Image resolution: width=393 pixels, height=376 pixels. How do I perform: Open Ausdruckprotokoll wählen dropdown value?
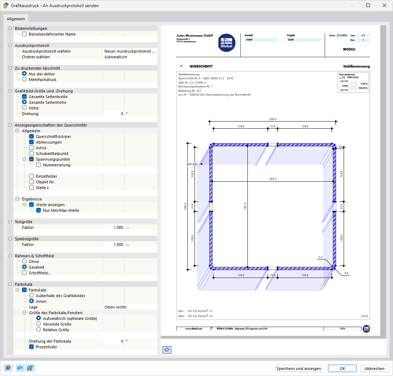click(130, 51)
